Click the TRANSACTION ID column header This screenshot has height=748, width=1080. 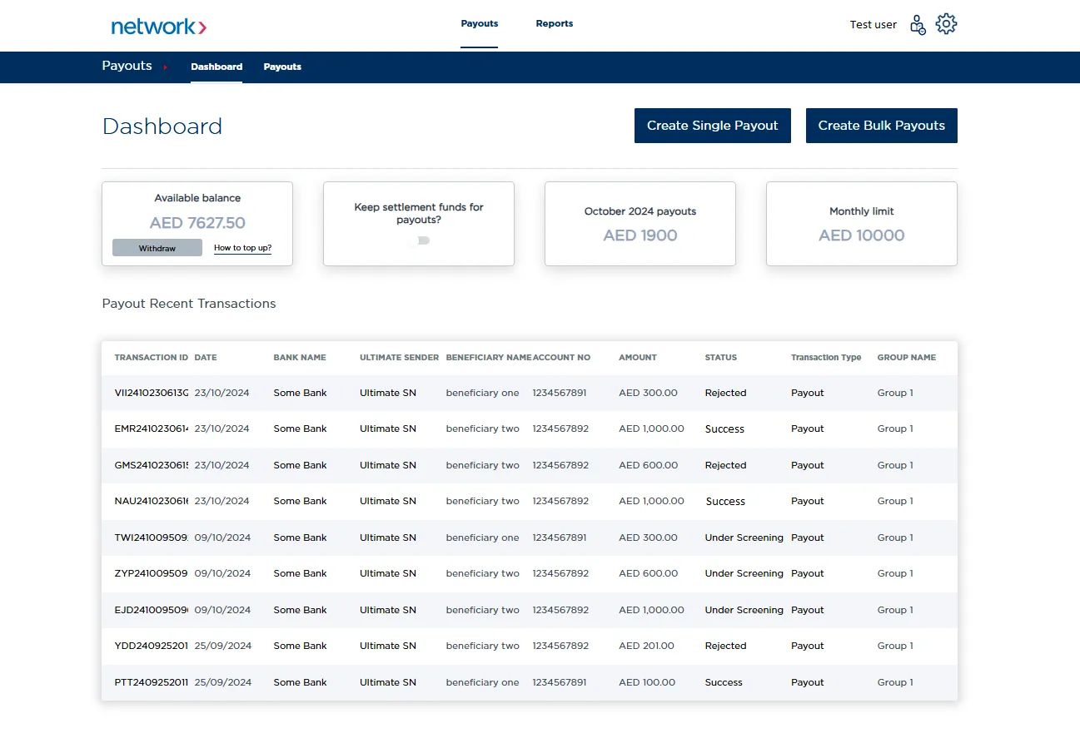[x=152, y=358]
